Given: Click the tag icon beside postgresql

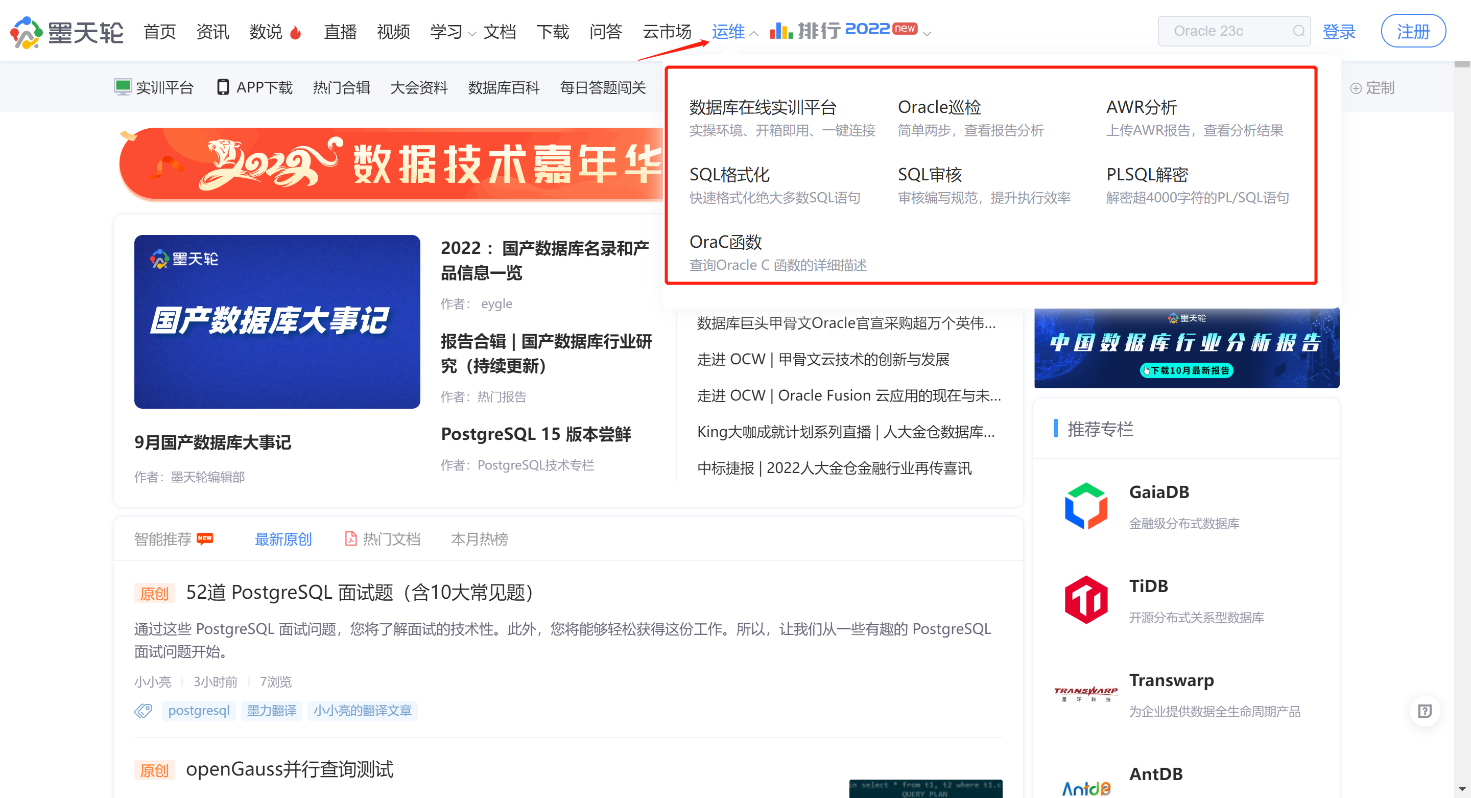Looking at the screenshot, I should pyautogui.click(x=144, y=710).
